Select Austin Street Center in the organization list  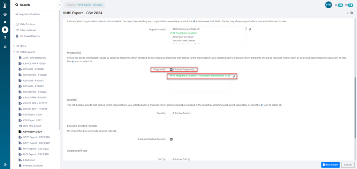pyautogui.click(x=183, y=40)
